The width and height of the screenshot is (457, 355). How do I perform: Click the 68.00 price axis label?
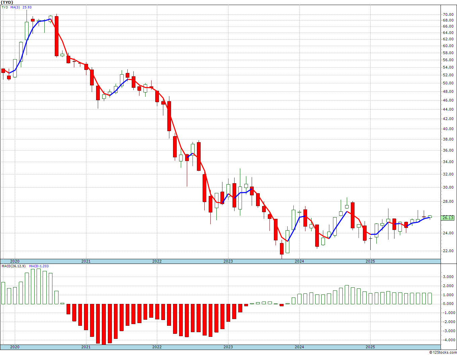pos(448,20)
